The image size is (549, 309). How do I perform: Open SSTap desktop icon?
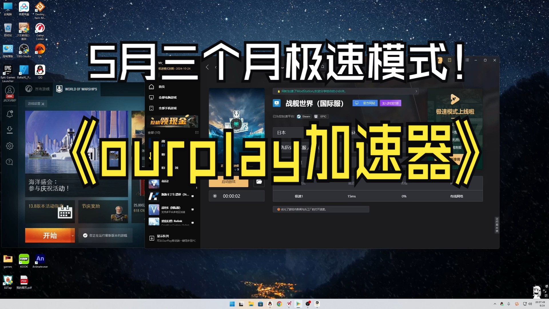pyautogui.click(x=8, y=282)
